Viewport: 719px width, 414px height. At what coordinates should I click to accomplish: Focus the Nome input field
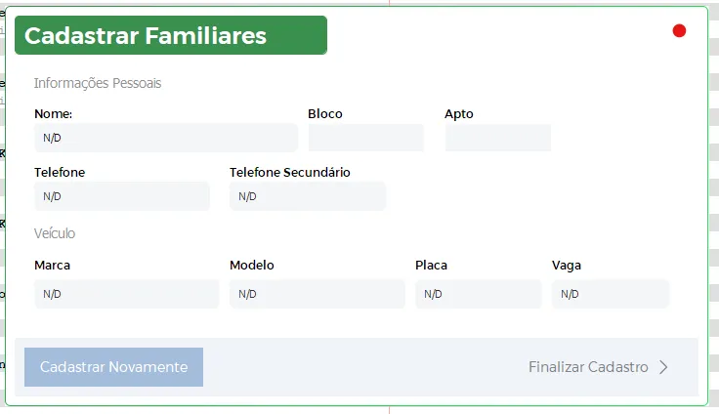pyautogui.click(x=165, y=138)
